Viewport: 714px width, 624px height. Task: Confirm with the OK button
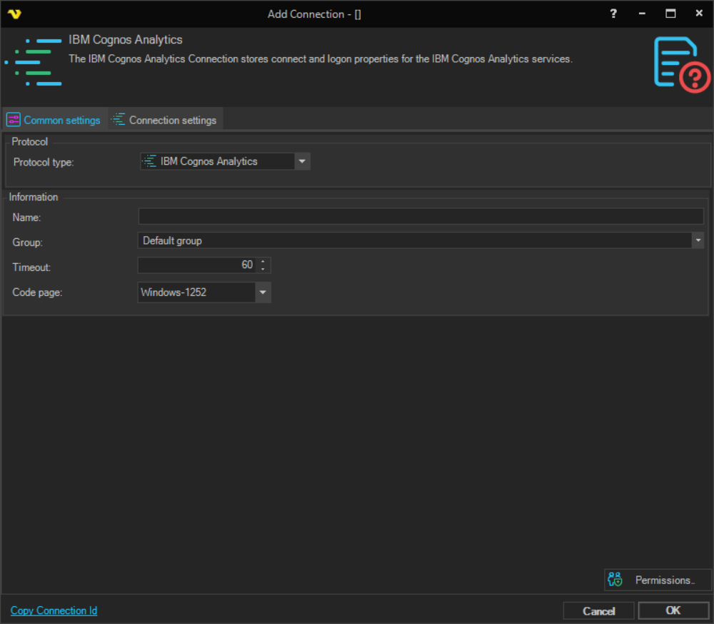pos(673,610)
